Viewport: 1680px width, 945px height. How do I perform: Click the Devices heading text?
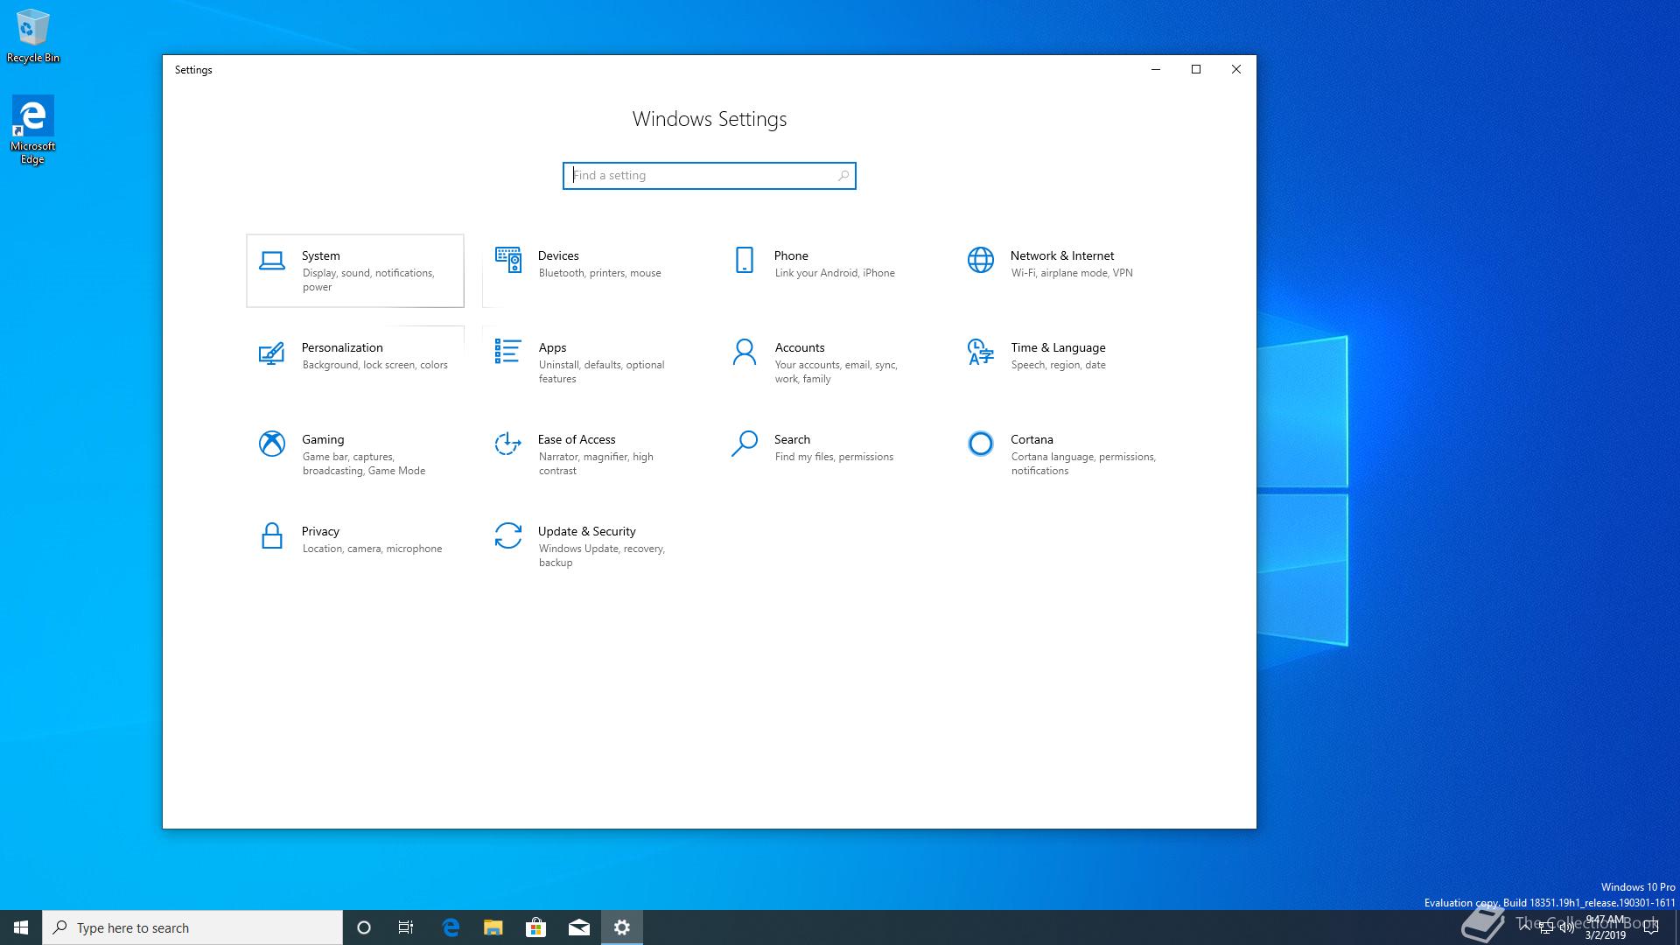(x=558, y=255)
